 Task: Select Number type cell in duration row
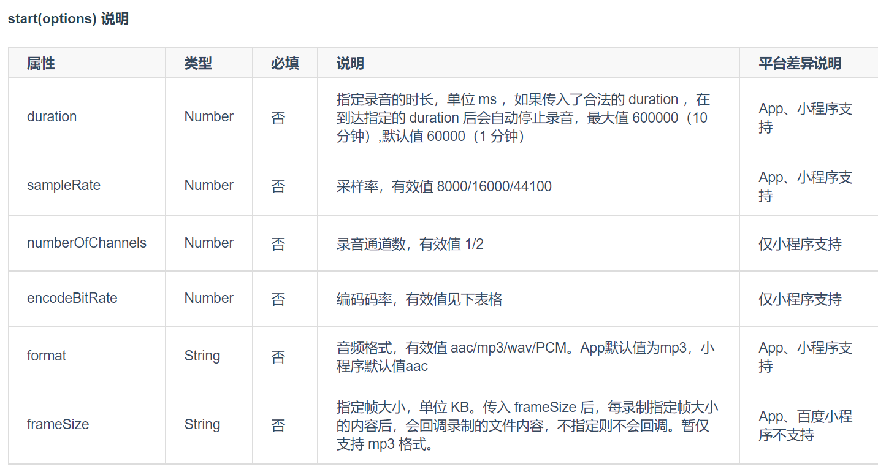208,116
